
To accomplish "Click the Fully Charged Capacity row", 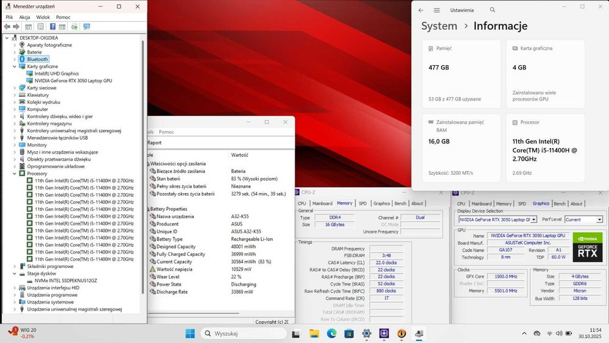I will 220,254.
